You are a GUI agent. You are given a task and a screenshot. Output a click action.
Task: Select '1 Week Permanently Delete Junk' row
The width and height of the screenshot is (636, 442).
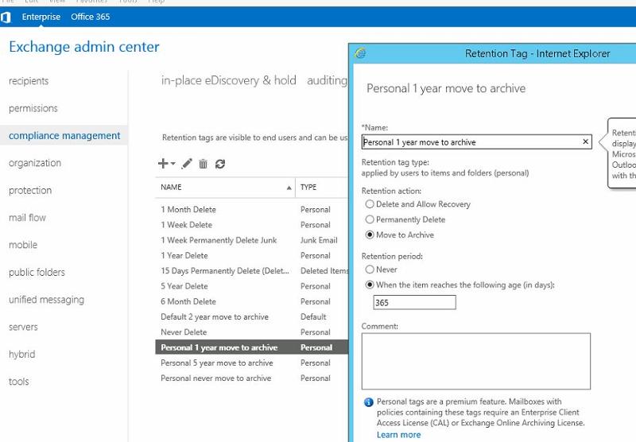(251, 240)
